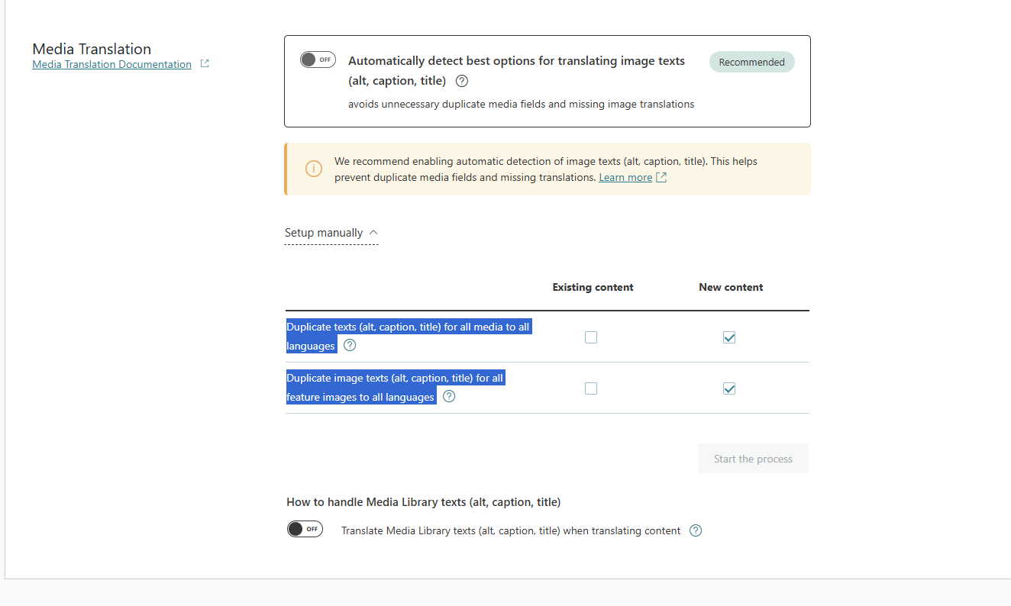
Task: Check Existing content for feature images texts
Action: [x=591, y=388]
